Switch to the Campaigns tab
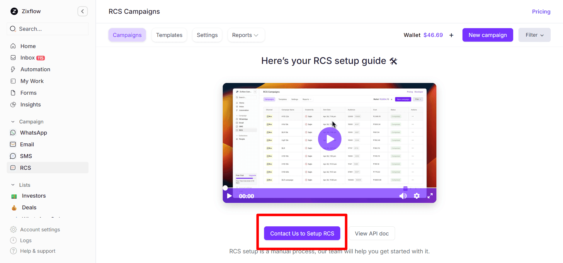The image size is (563, 263). pos(127,35)
